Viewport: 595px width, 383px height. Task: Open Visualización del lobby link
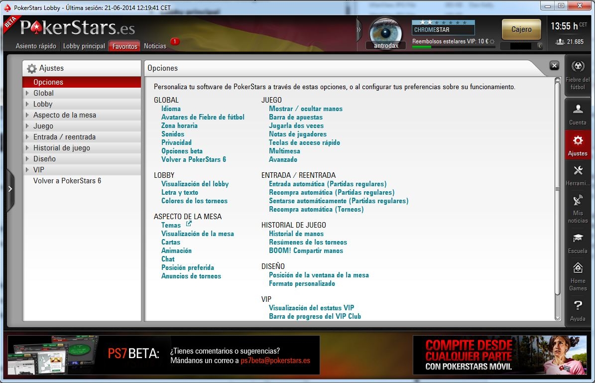coord(195,184)
